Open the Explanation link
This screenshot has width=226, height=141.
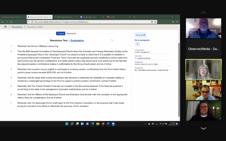pyautogui.click(x=77, y=41)
